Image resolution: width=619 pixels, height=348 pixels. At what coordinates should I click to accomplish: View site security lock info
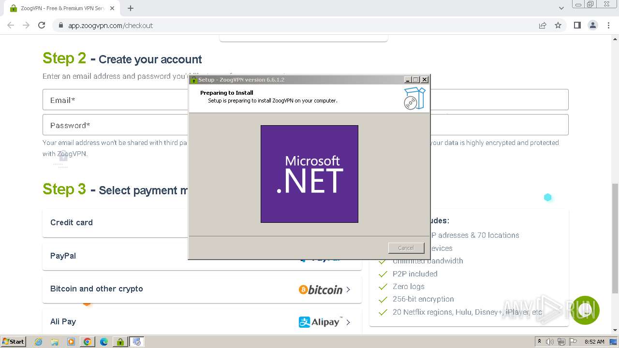(x=60, y=25)
